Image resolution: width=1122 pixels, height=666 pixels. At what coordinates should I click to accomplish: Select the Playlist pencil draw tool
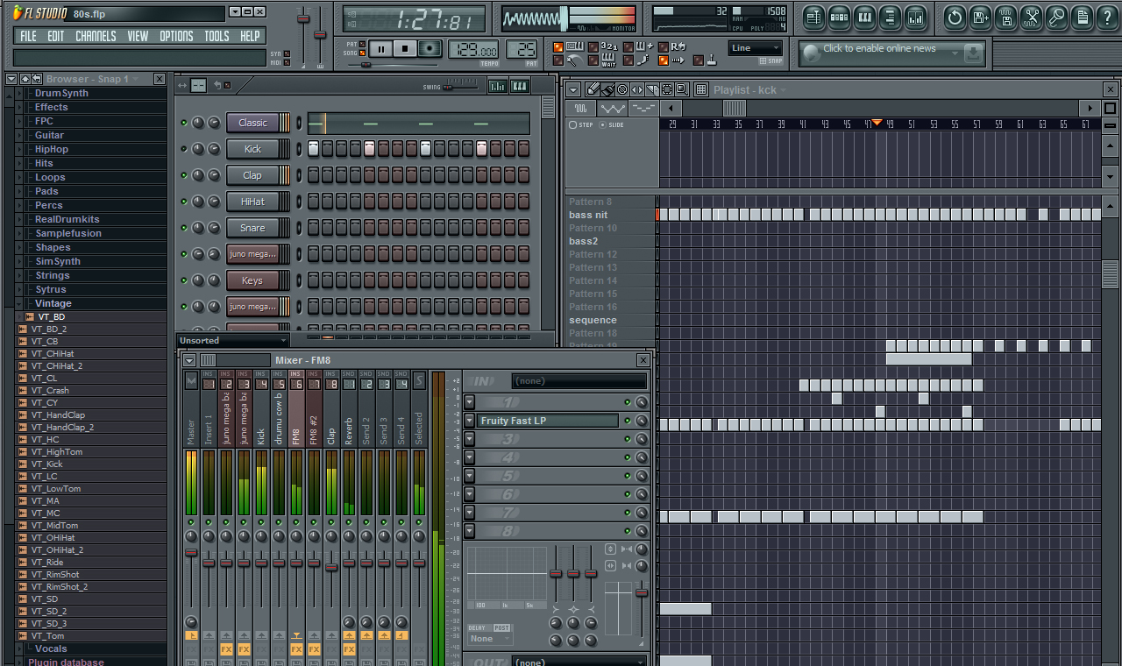tap(593, 89)
